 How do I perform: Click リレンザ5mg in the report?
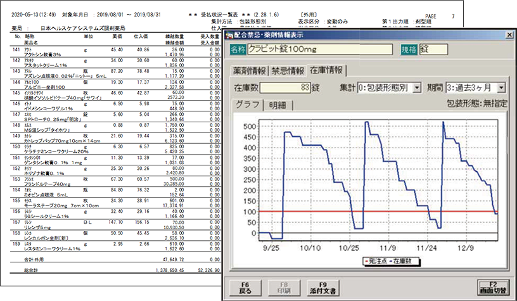37,227
